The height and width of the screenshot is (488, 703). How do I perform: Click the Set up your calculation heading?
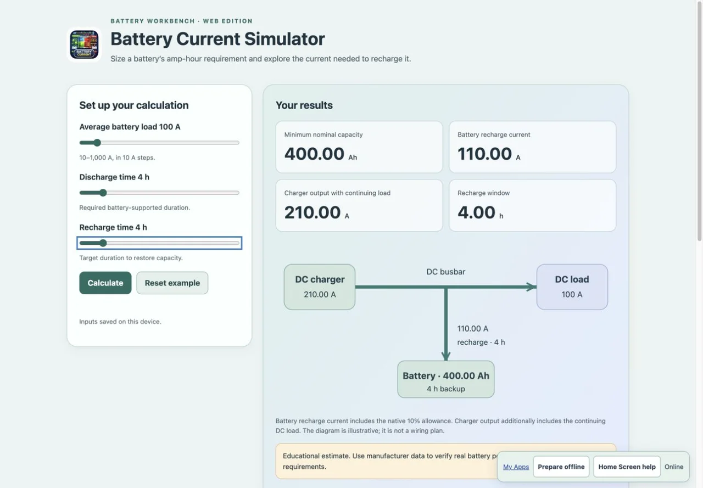[134, 105]
